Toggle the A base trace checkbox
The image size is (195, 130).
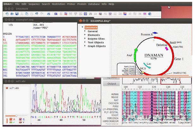(x=11, y=119)
